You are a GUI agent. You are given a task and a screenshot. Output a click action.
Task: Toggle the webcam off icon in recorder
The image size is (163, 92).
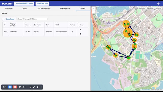[x=20, y=87]
